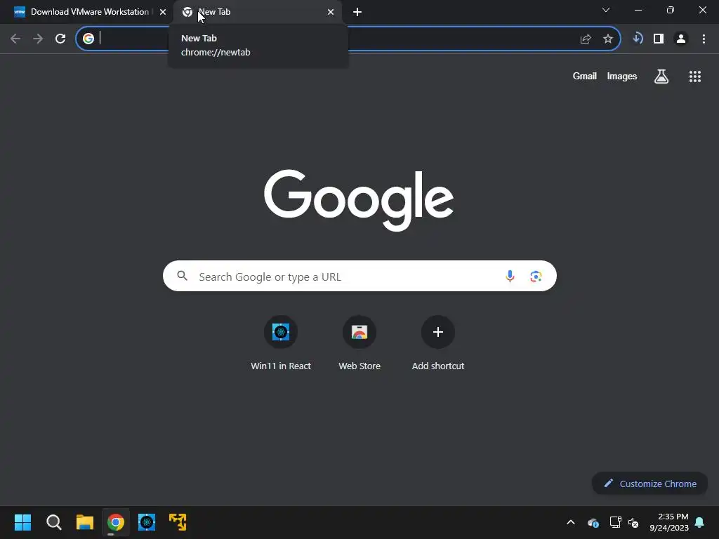This screenshot has width=719, height=539.
Task: Open the Web Store shortcut
Action: [359, 342]
